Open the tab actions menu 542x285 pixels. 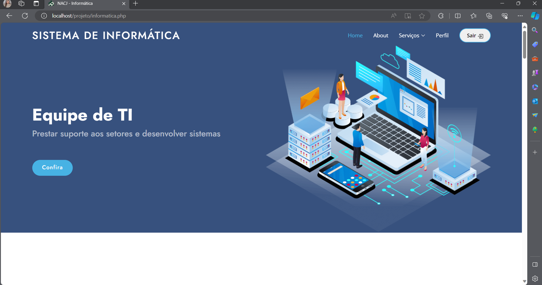[x=36, y=3]
